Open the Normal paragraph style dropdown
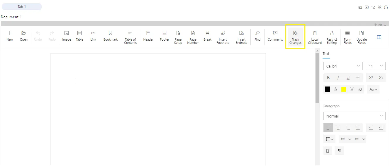 (x=355, y=116)
